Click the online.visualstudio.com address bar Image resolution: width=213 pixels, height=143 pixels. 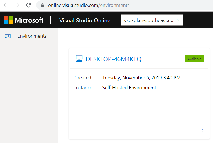point(124,5)
